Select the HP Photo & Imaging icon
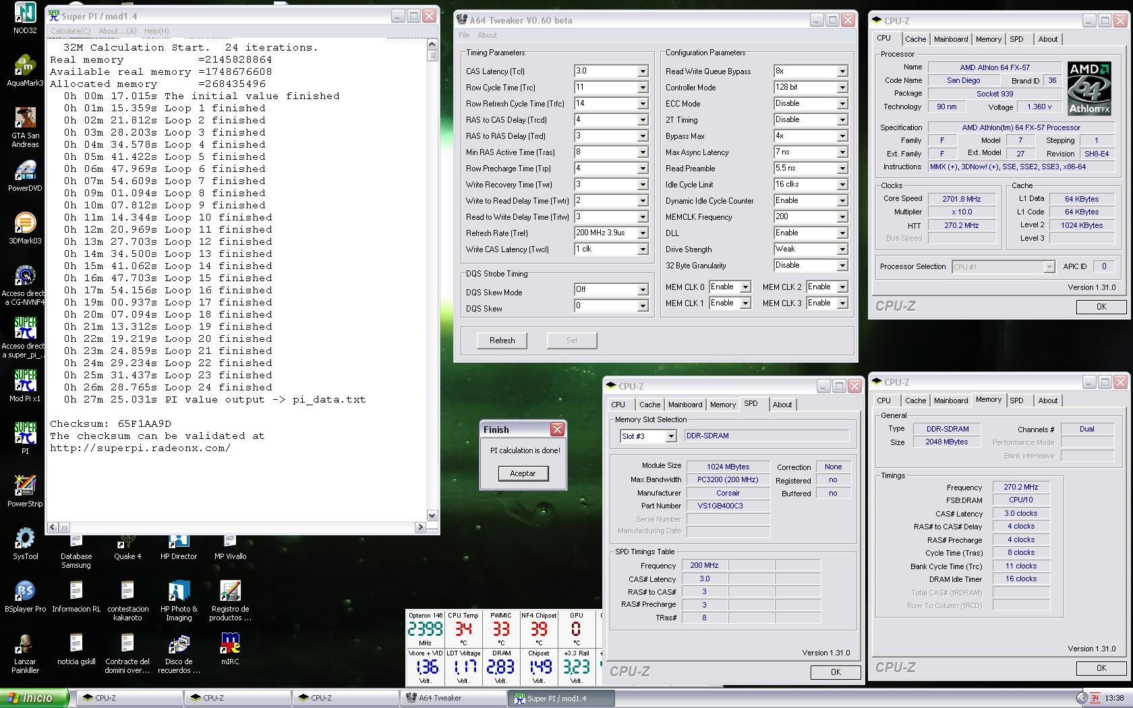This screenshot has height=708, width=1133. coord(179,601)
